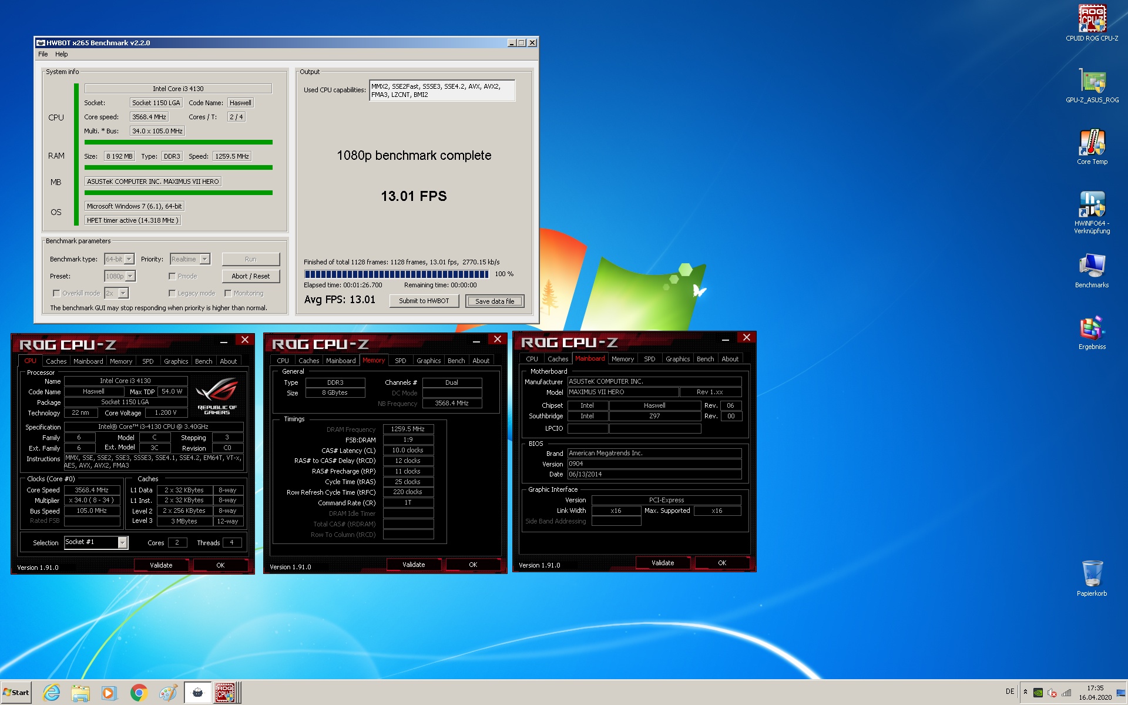Screen dimensions: 1128x705
Task: Click Internet Explorer taskbar icon
Action: (52, 693)
